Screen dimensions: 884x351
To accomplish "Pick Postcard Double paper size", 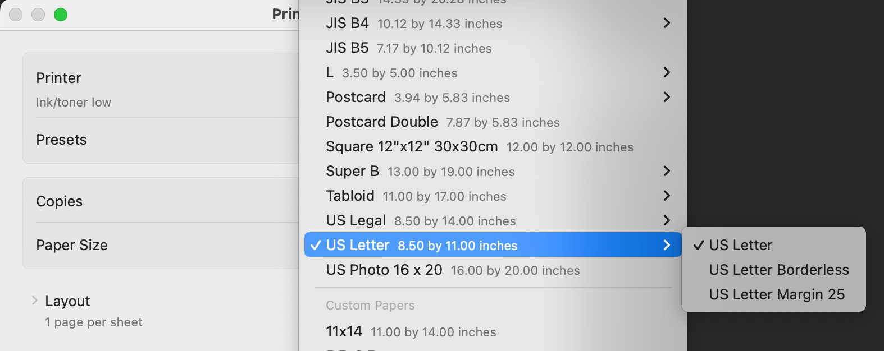I will pos(442,122).
